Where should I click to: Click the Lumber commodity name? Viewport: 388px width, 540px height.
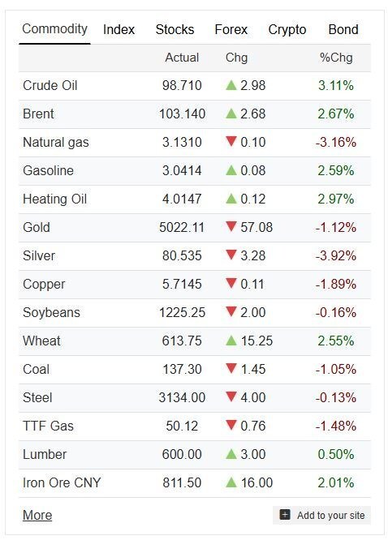(45, 454)
